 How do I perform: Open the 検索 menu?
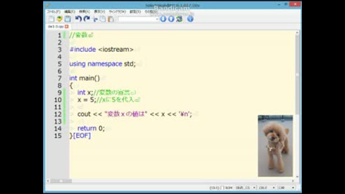pos(84,11)
